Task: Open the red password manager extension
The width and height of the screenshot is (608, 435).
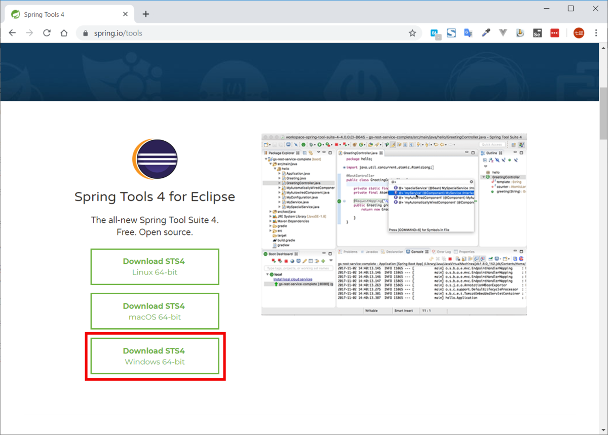Action: coord(555,33)
